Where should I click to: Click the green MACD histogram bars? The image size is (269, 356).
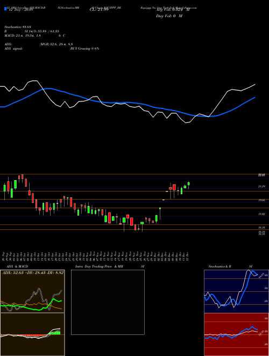click(56, 333)
